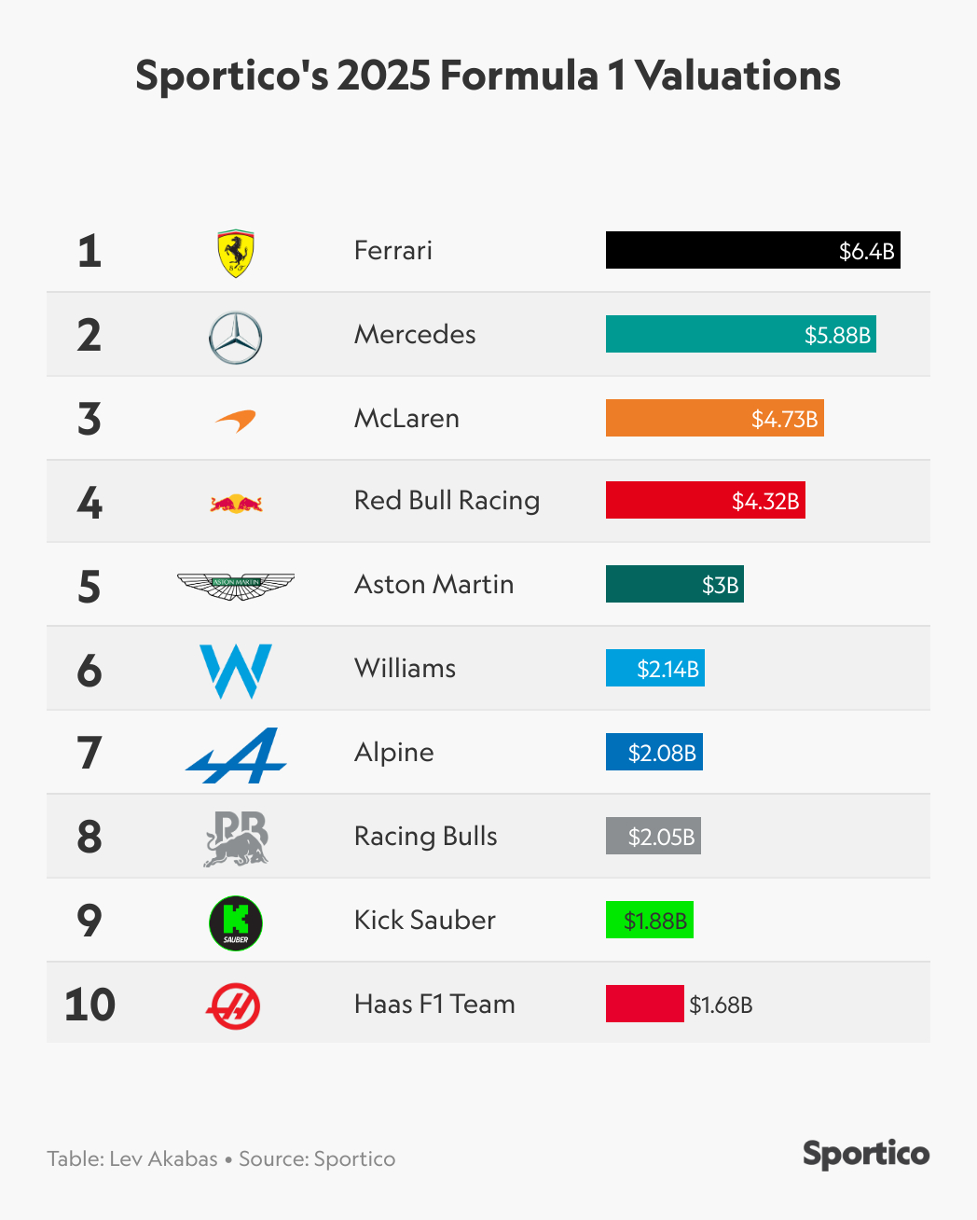This screenshot has height=1220, width=977.
Task: Click the Ferrari prancing horse logo
Action: pyautogui.click(x=236, y=253)
